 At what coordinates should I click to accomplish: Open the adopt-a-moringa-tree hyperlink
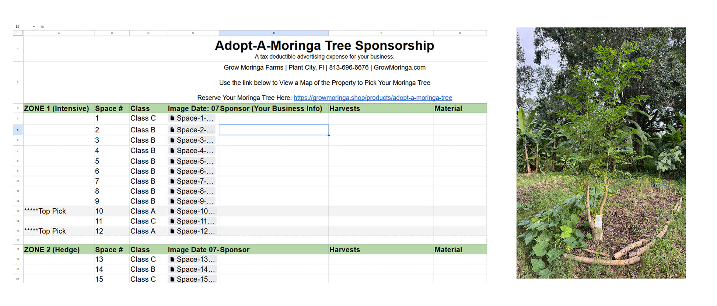pyautogui.click(x=373, y=98)
